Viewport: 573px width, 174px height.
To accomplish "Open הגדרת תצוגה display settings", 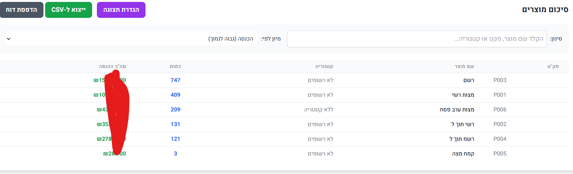I will point(121,10).
